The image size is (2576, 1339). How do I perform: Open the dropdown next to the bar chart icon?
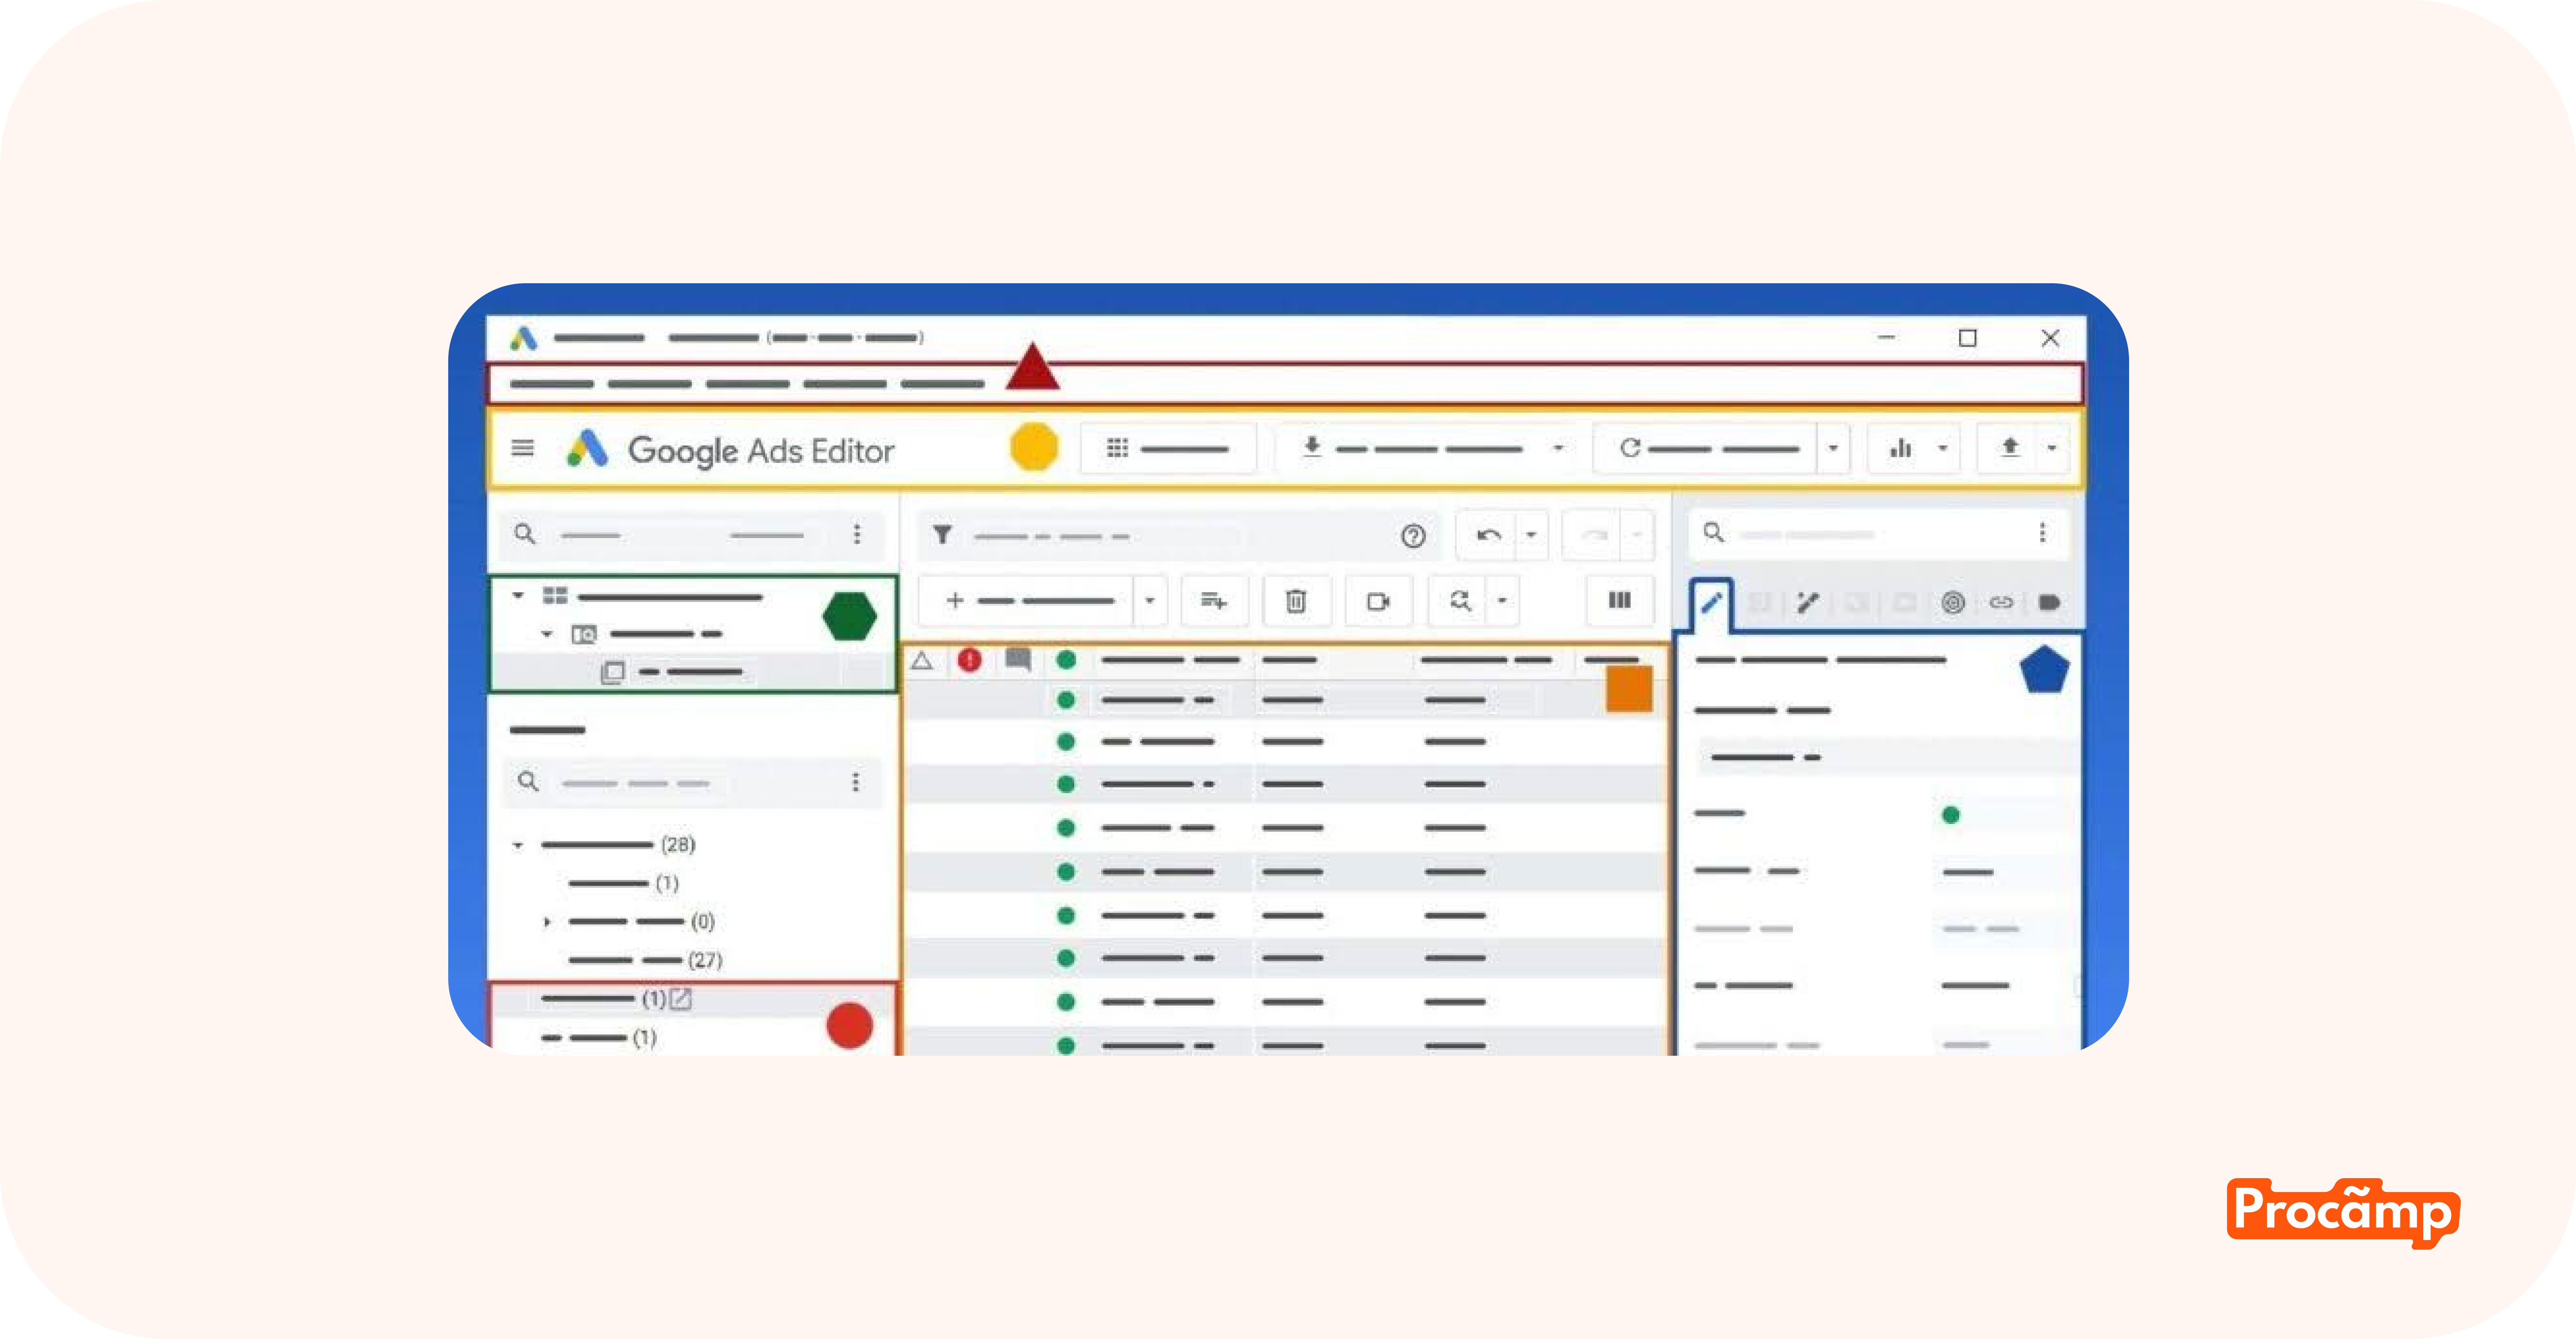(x=1943, y=448)
